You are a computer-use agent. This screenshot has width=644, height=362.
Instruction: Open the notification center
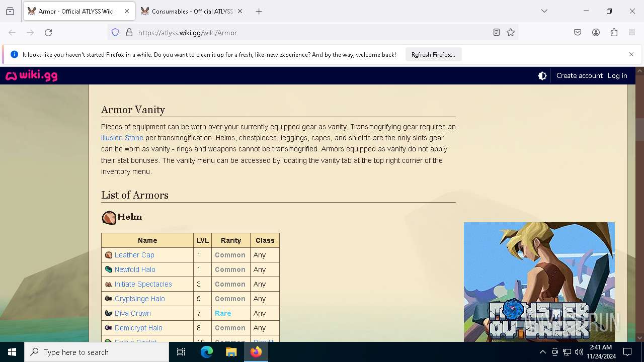pyautogui.click(x=627, y=352)
